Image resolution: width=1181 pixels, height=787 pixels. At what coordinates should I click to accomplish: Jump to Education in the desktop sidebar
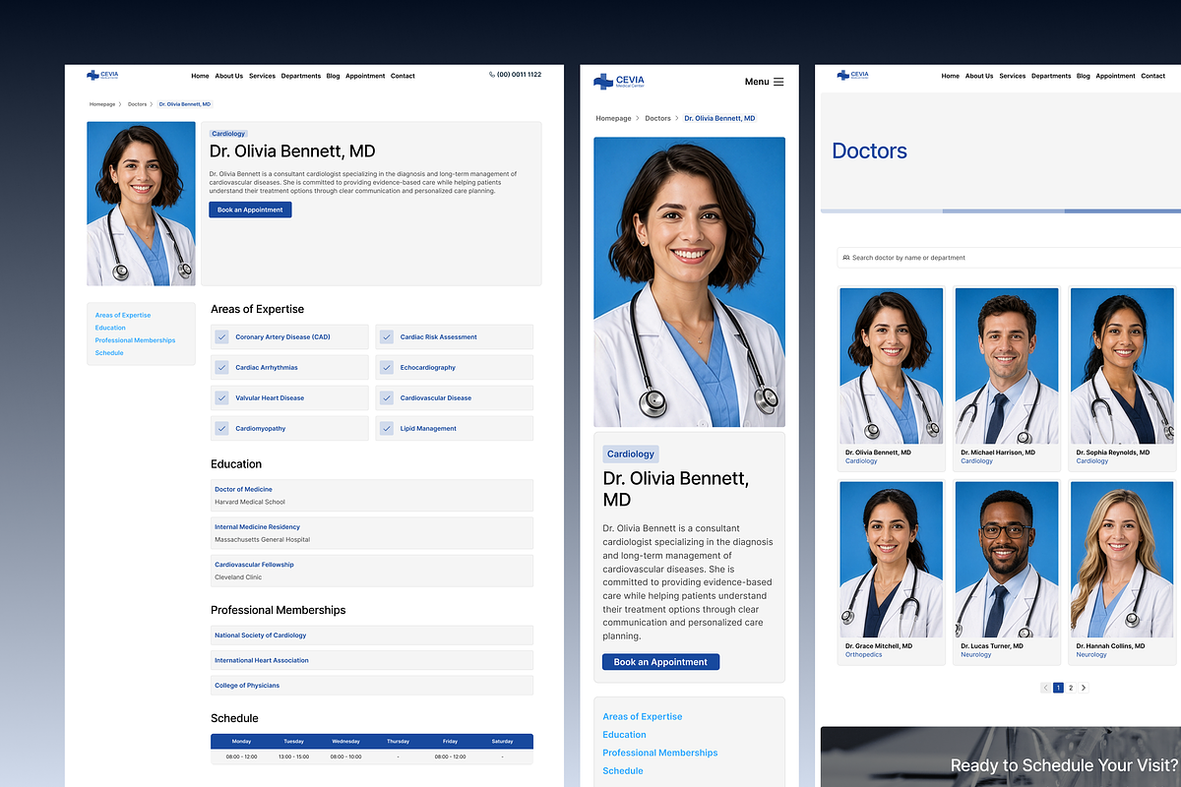coord(110,328)
